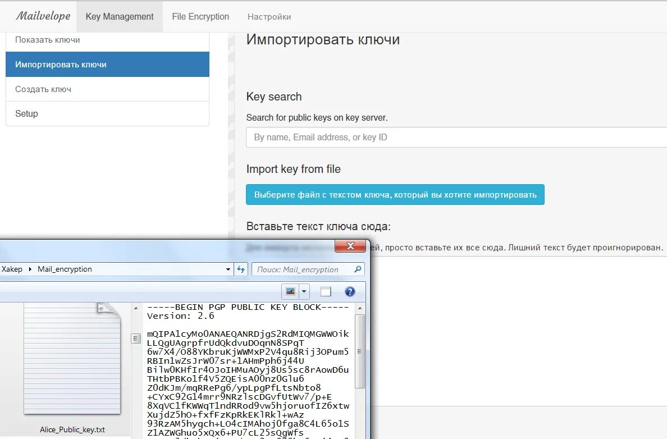Screen dimensions: 667x439
Task: Open the view options dropdown arrow
Action: tap(304, 291)
